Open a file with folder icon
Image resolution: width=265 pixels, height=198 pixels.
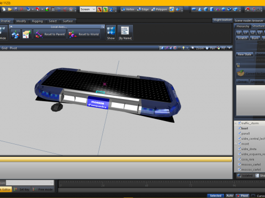pos(10,9)
